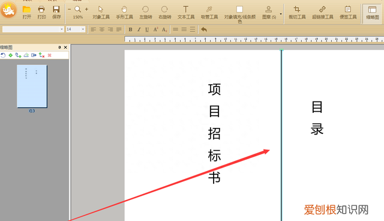Click the character 录 in the document
This screenshot has height=221, width=384.
click(317, 129)
